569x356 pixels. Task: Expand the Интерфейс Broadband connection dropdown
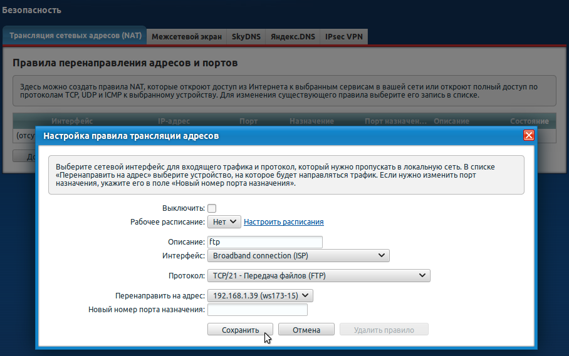(x=298, y=256)
